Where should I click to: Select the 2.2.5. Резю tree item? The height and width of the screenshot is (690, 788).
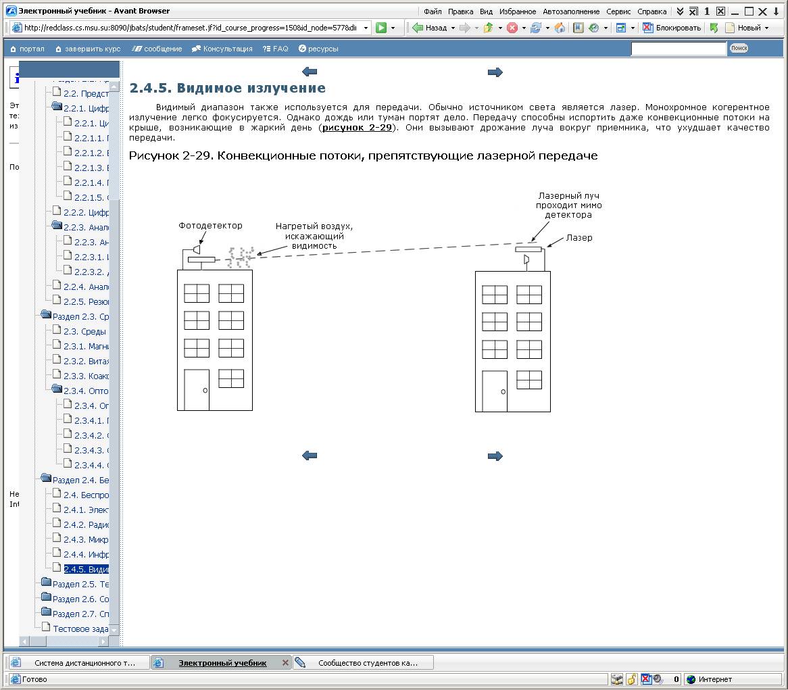click(x=86, y=301)
